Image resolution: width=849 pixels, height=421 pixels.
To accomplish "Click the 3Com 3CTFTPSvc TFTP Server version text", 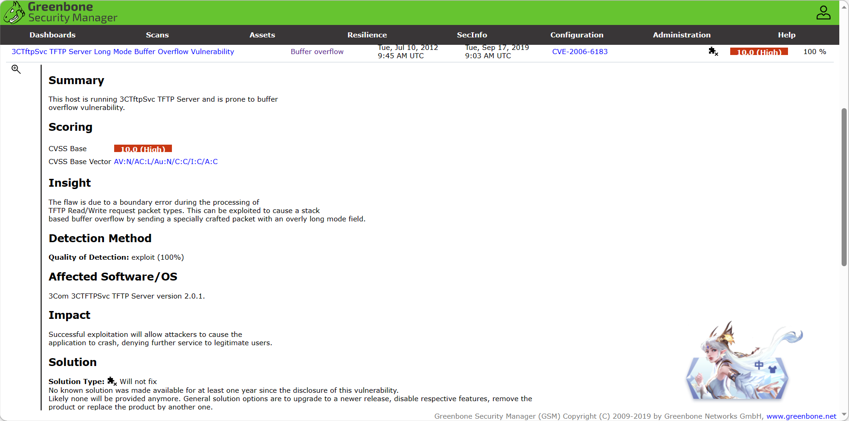I will 127,296.
